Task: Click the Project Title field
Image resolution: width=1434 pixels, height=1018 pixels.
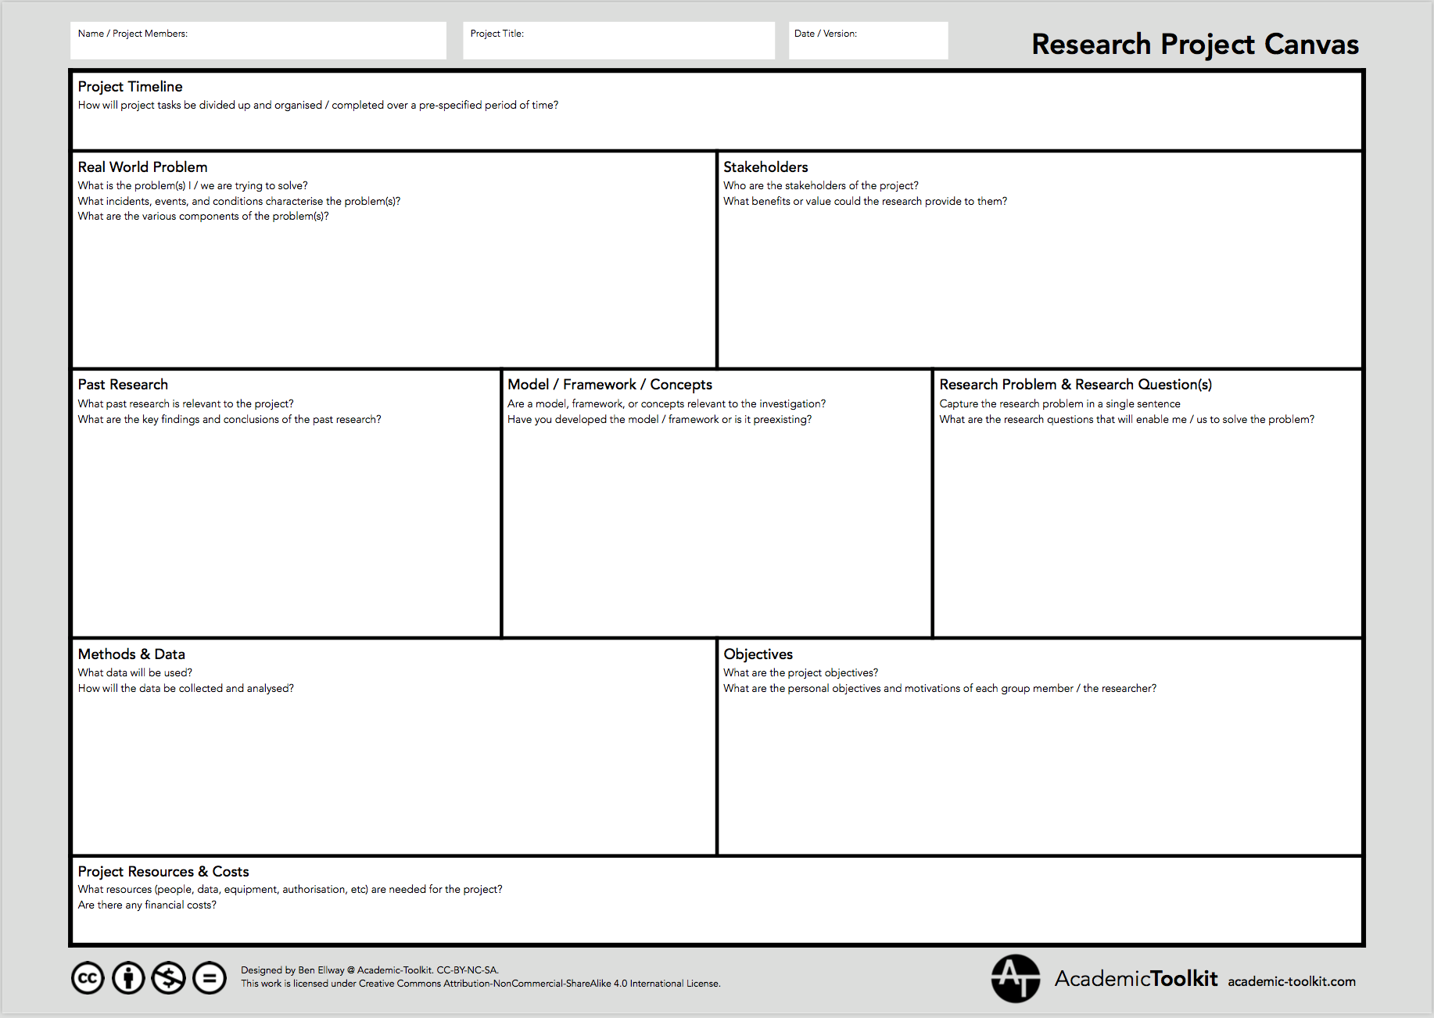Action: [x=618, y=41]
